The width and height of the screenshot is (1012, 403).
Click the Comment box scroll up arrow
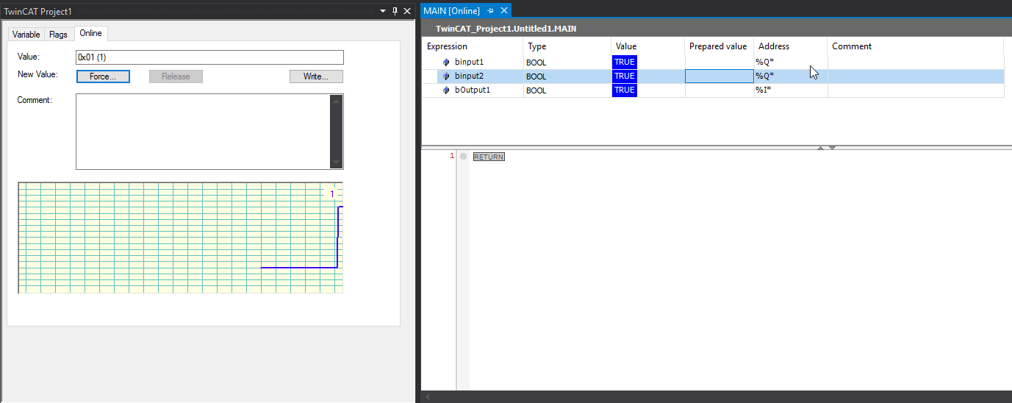tap(336, 101)
